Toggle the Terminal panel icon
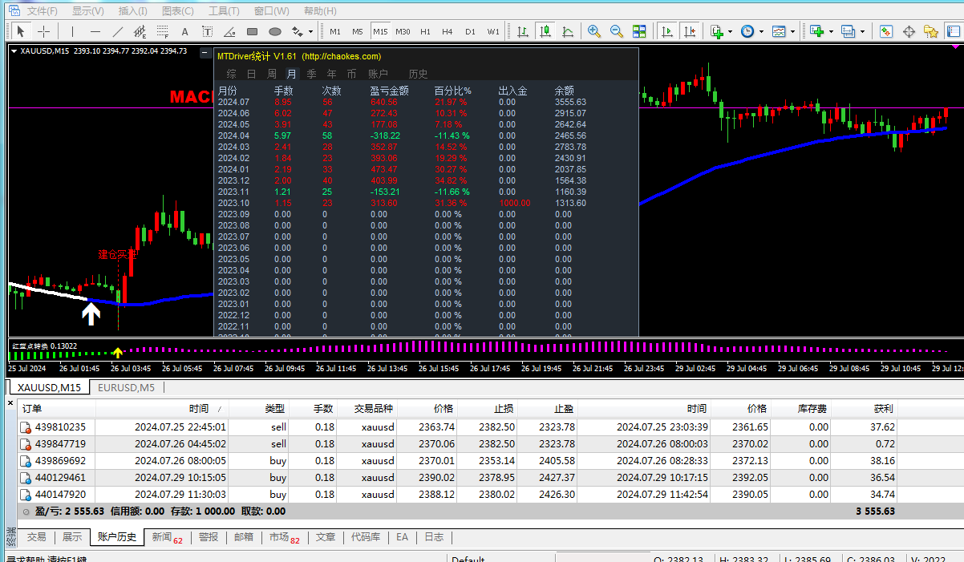The height and width of the screenshot is (562, 964). (x=954, y=31)
